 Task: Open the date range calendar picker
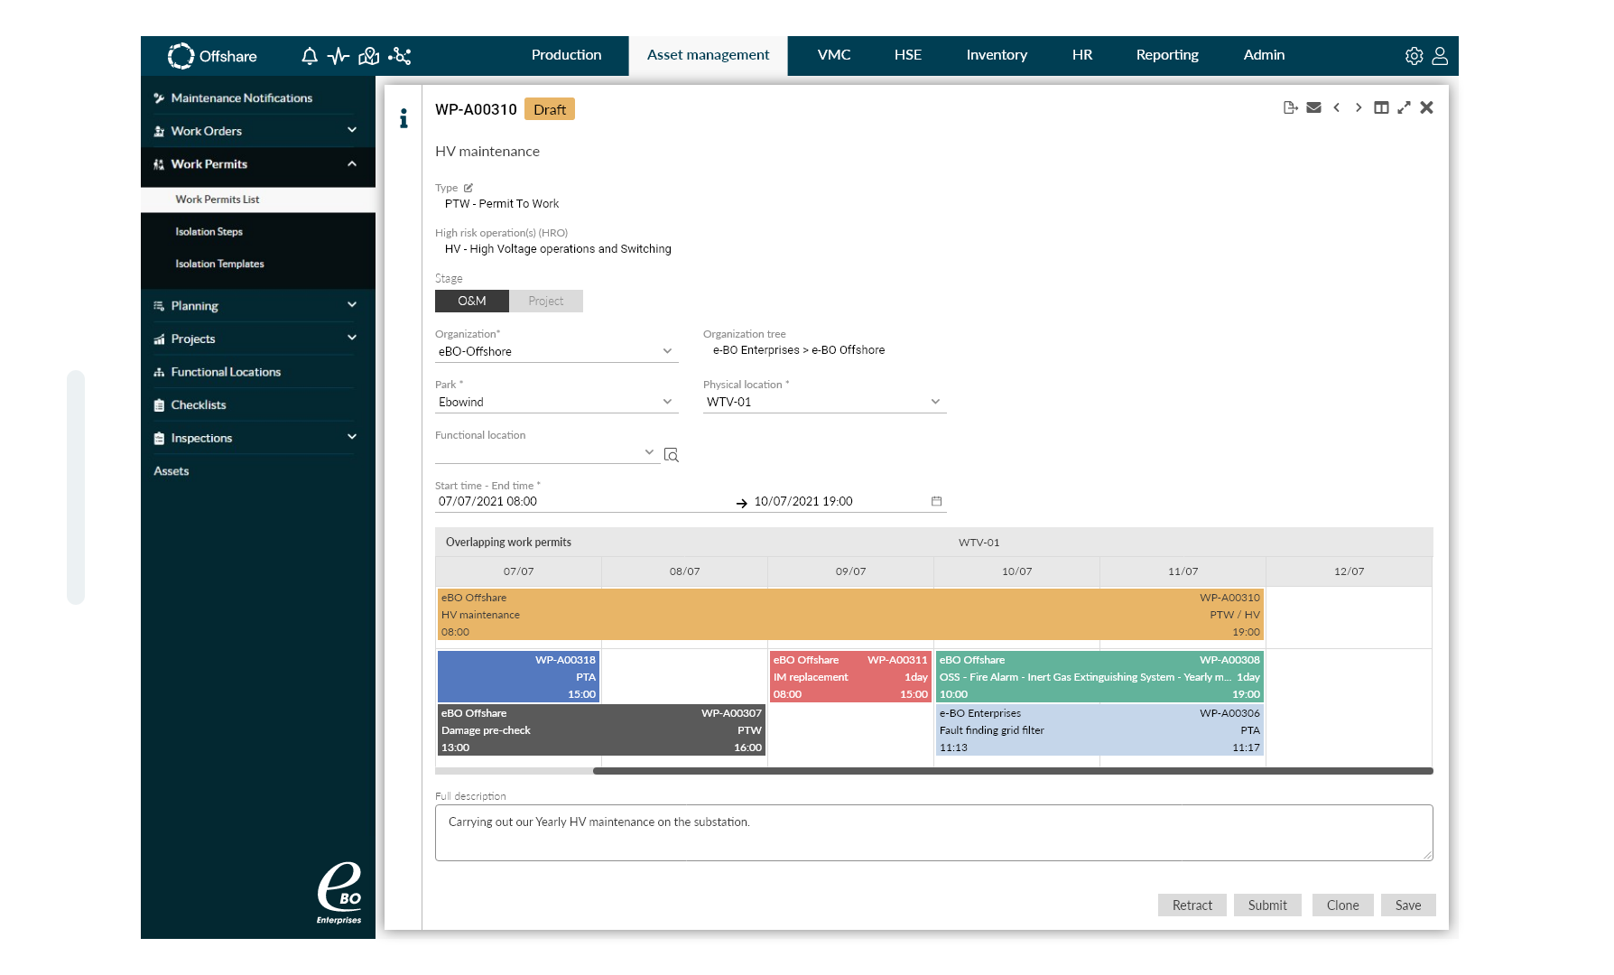[x=936, y=501]
